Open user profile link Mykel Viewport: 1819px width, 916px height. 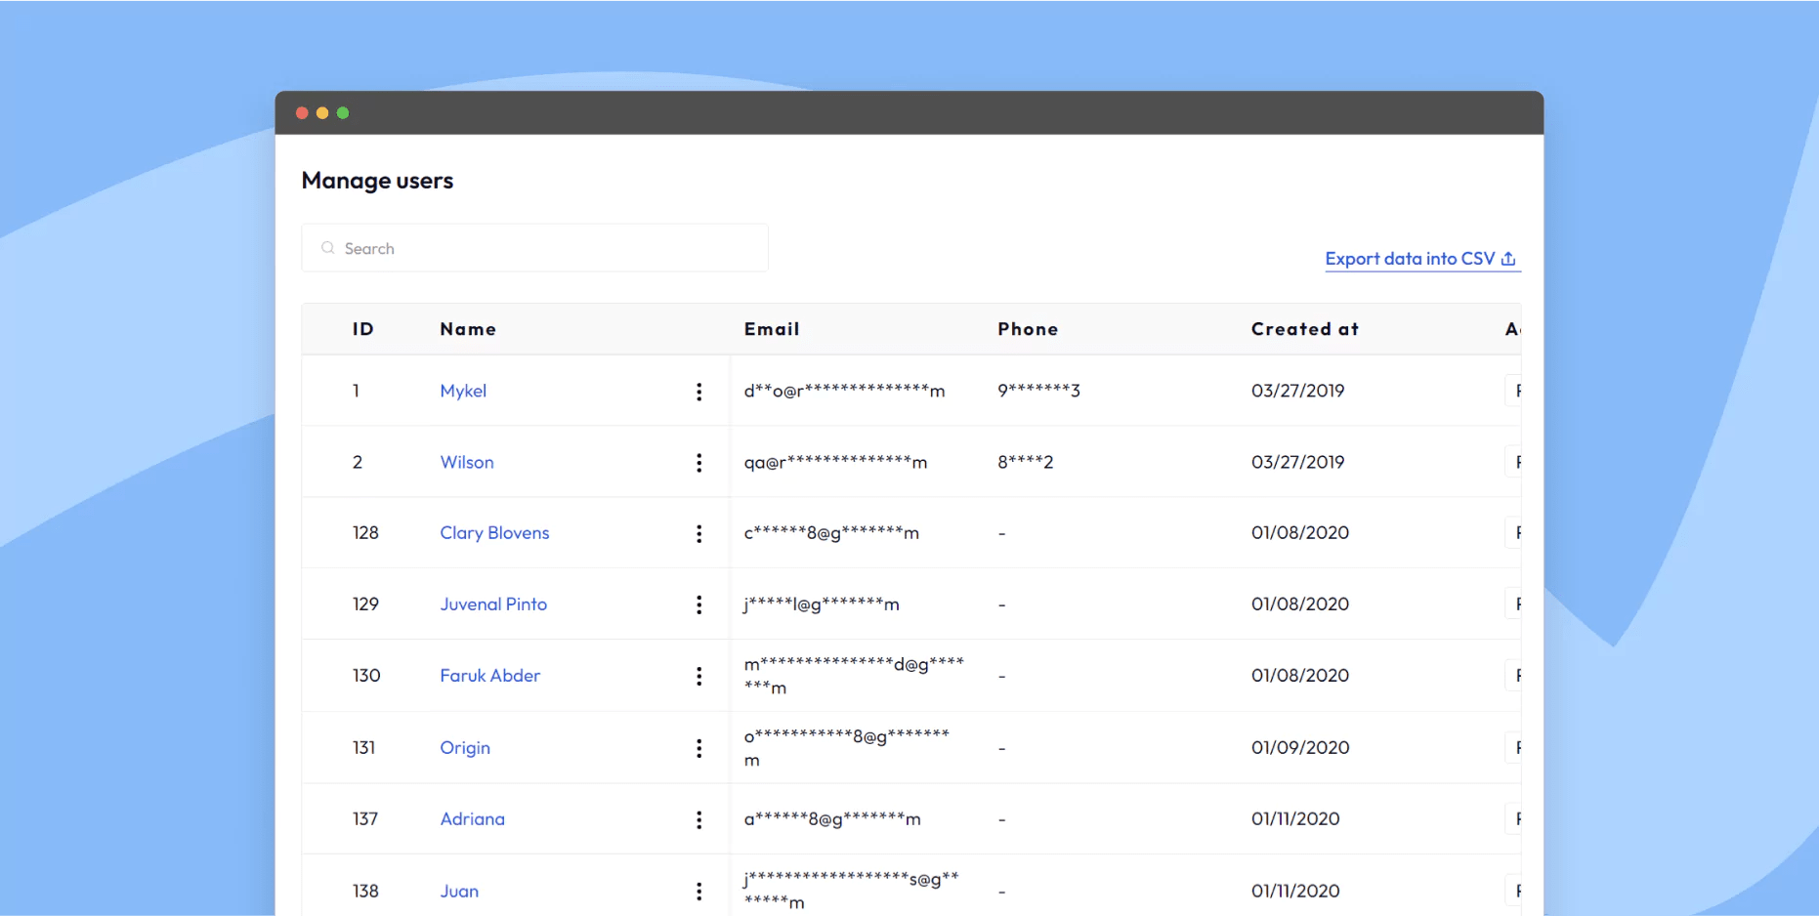(x=463, y=391)
